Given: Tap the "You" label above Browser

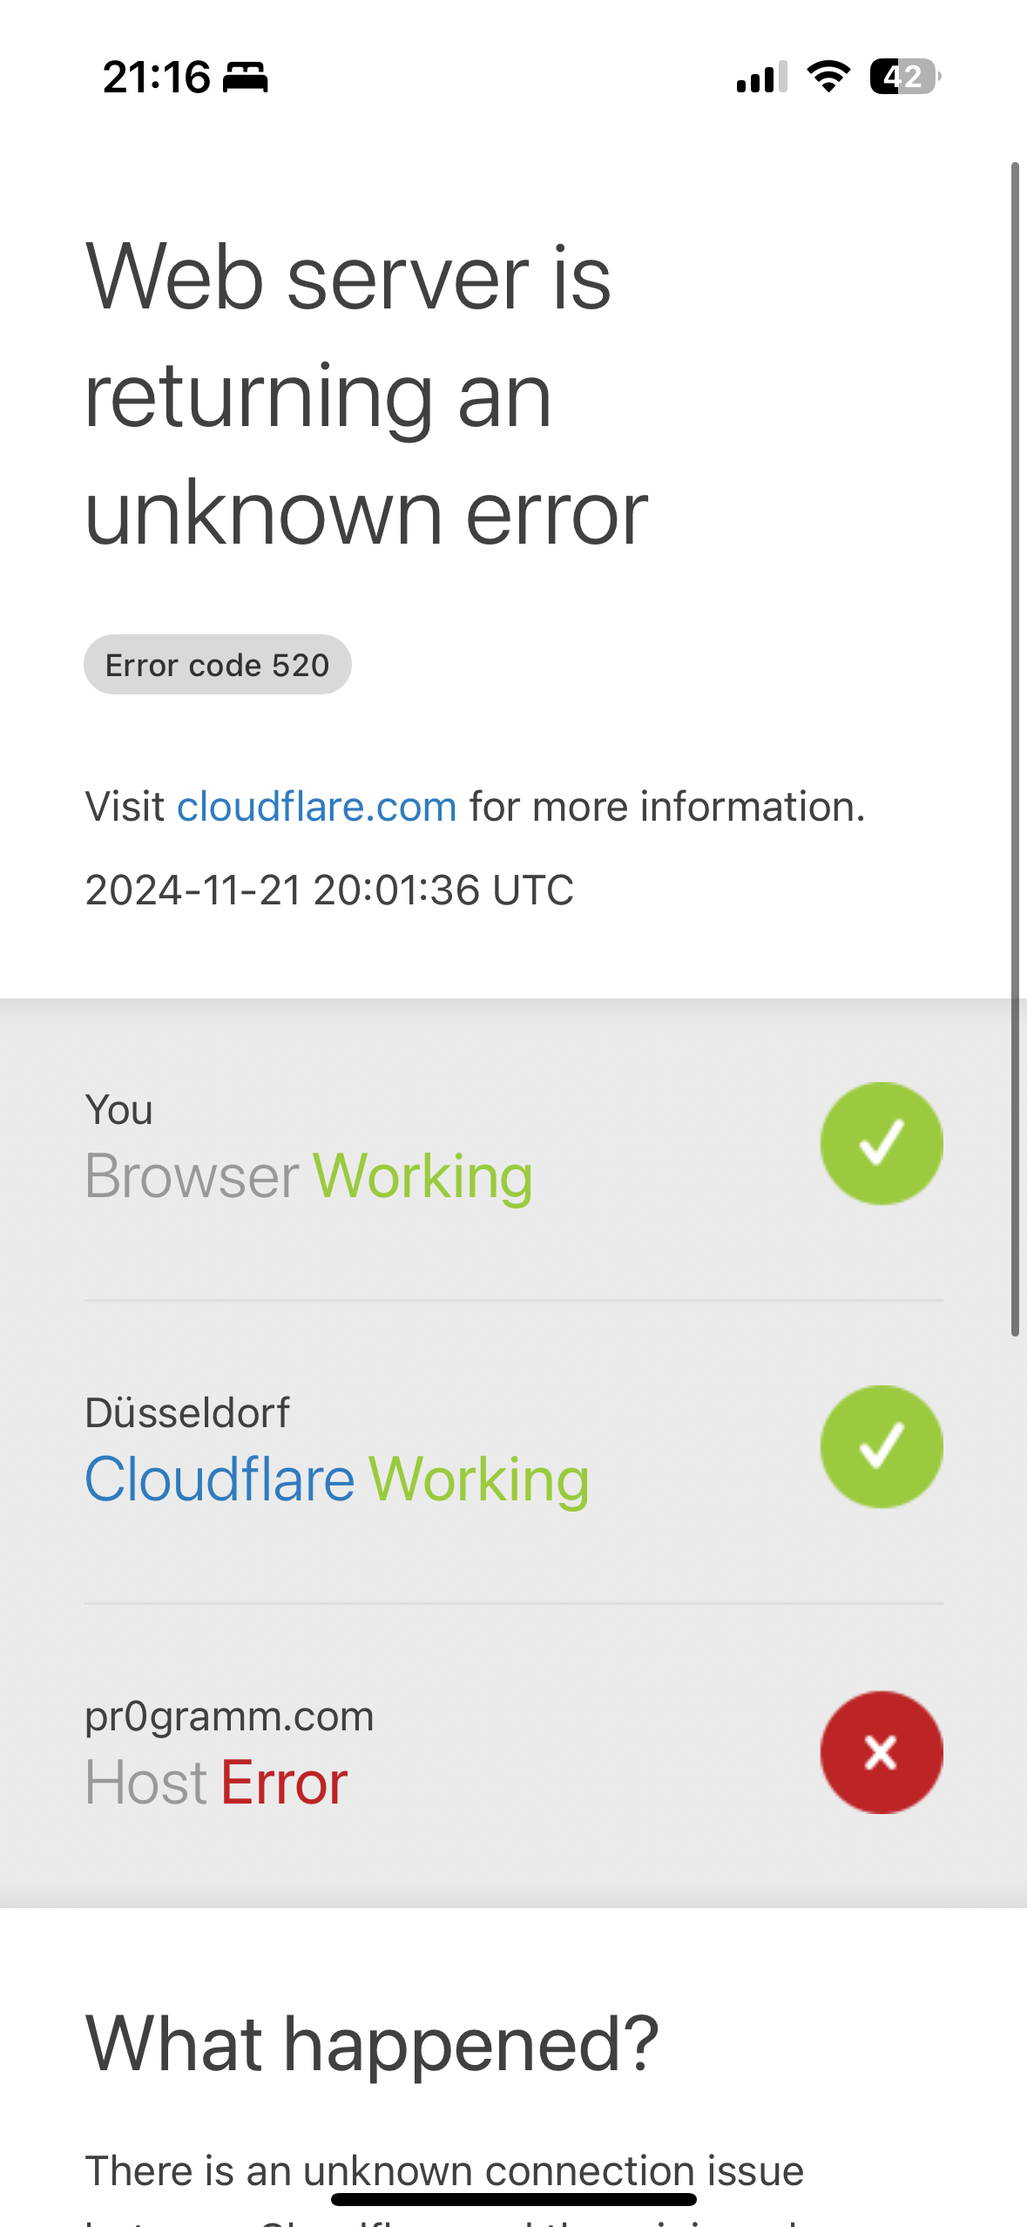Looking at the screenshot, I should click(x=119, y=1110).
